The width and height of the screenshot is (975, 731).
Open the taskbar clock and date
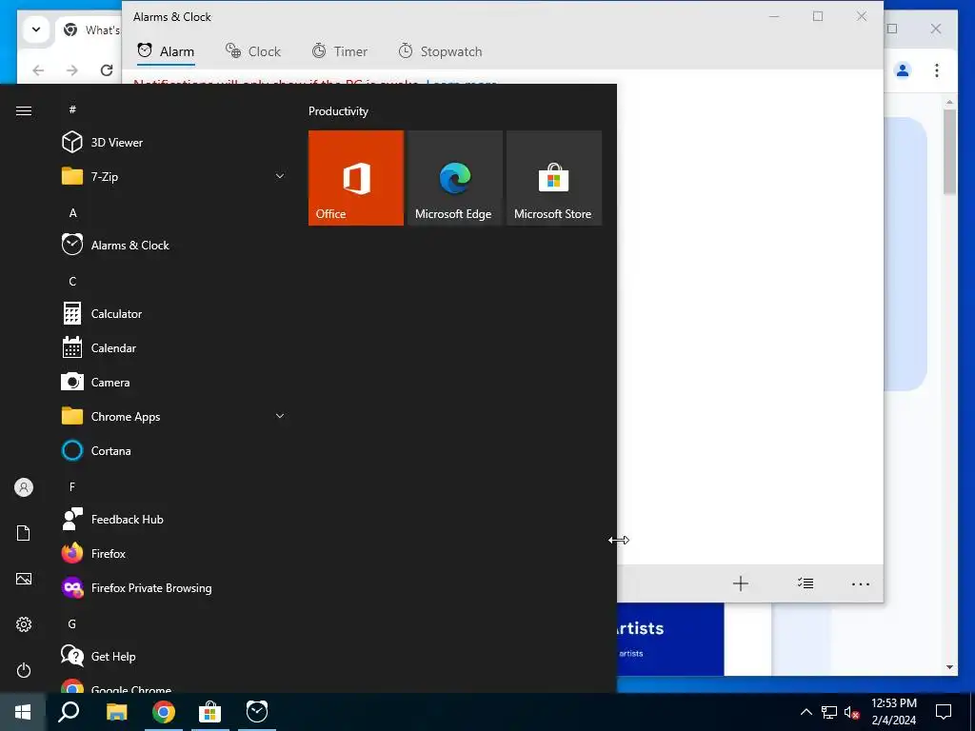pos(893,712)
